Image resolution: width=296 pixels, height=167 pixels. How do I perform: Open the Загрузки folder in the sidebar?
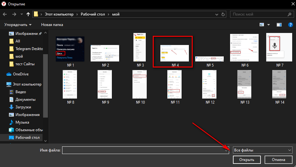tap(23, 107)
